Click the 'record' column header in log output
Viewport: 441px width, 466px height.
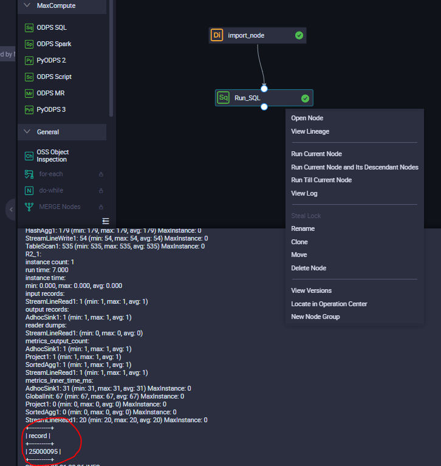coord(38,436)
